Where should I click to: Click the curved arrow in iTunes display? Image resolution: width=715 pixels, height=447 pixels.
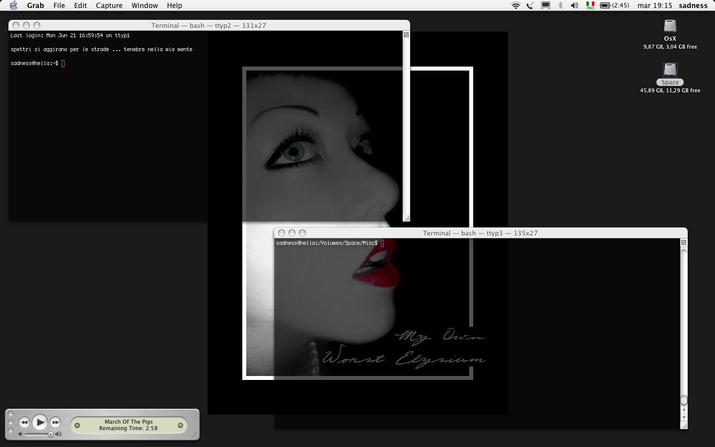click(180, 425)
